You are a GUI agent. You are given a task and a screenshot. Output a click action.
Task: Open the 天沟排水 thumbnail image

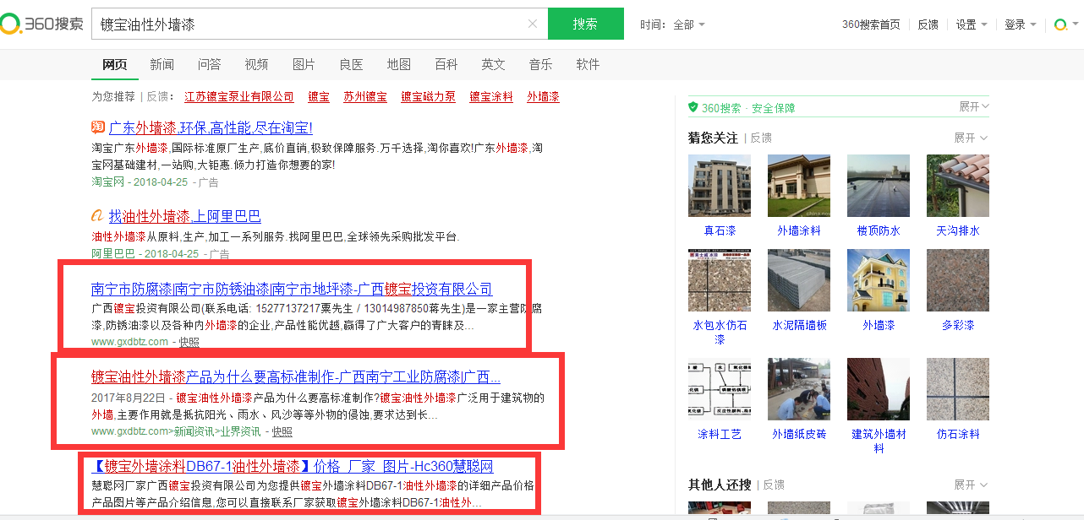tap(958, 186)
